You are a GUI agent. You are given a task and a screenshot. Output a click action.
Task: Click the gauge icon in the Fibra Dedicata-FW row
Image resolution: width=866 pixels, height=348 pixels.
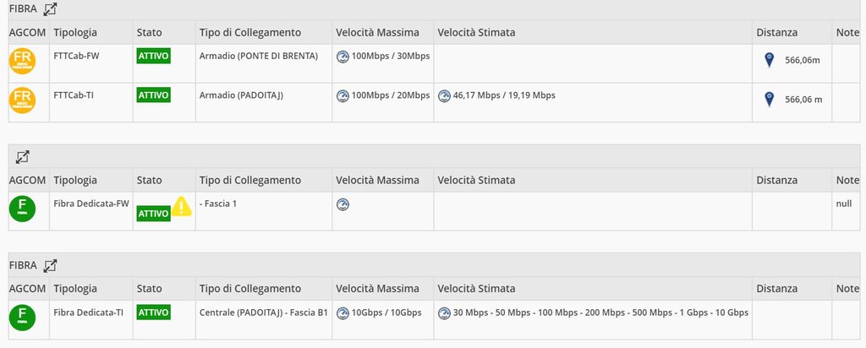[343, 204]
